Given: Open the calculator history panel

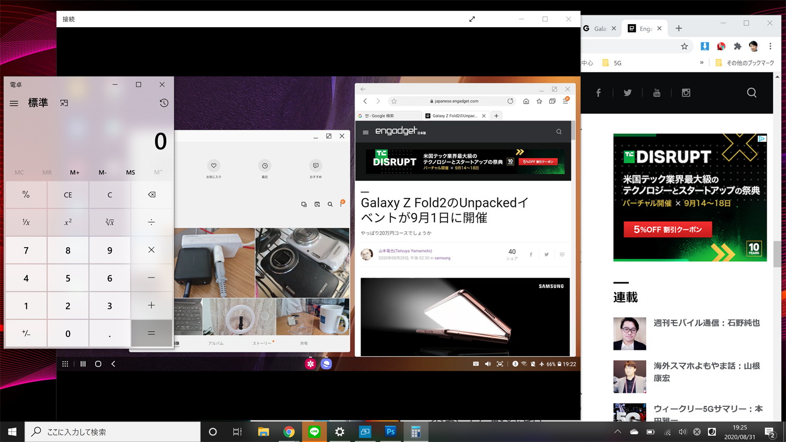Looking at the screenshot, I should tap(164, 103).
